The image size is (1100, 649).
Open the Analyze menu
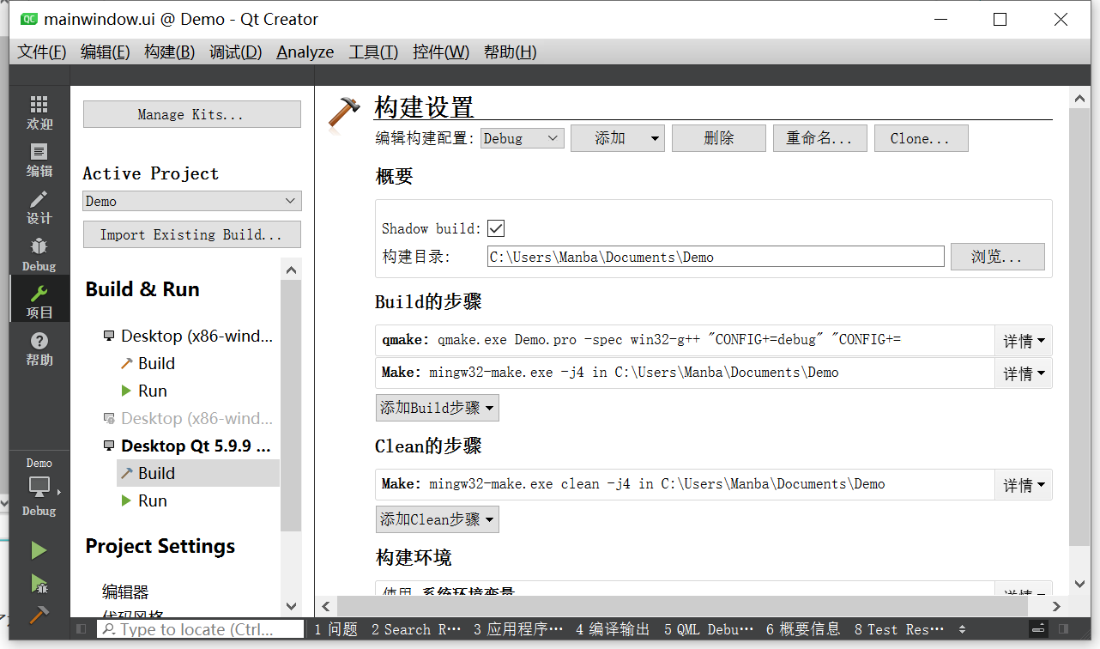(305, 52)
